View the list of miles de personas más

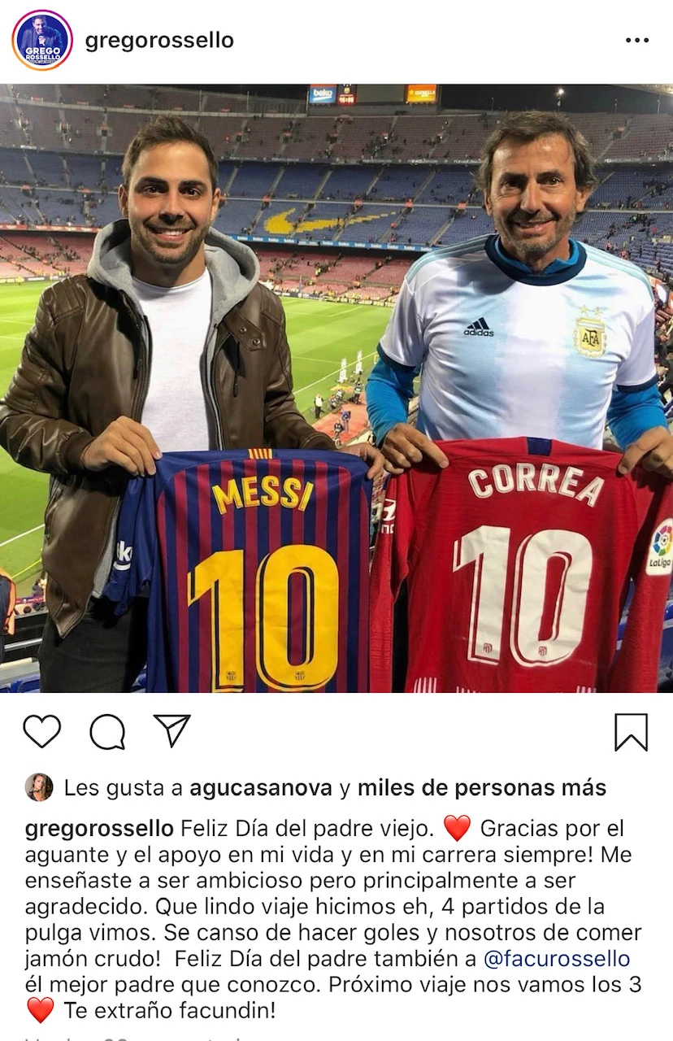[x=482, y=788]
